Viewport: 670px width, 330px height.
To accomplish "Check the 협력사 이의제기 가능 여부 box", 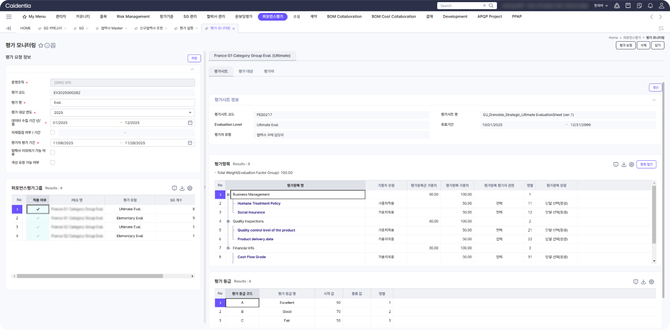I will [52, 153].
